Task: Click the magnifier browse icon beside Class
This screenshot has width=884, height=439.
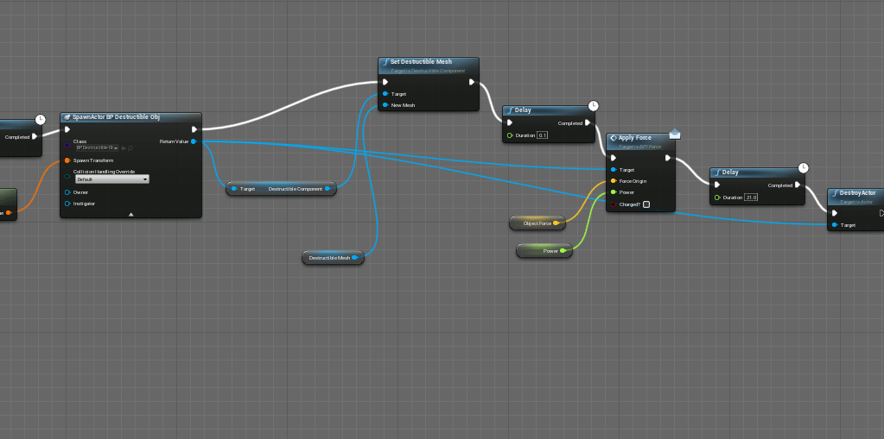Action: click(x=130, y=148)
